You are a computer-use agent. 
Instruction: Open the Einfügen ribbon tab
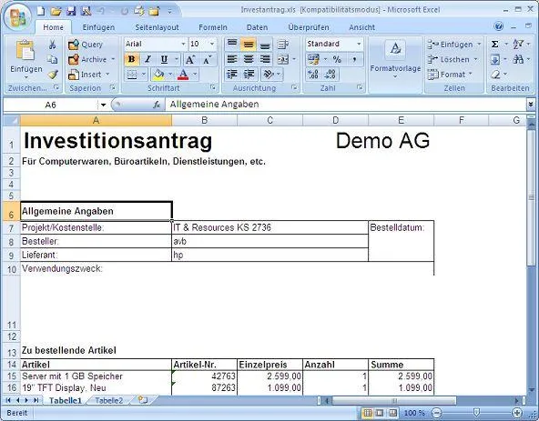pyautogui.click(x=98, y=27)
